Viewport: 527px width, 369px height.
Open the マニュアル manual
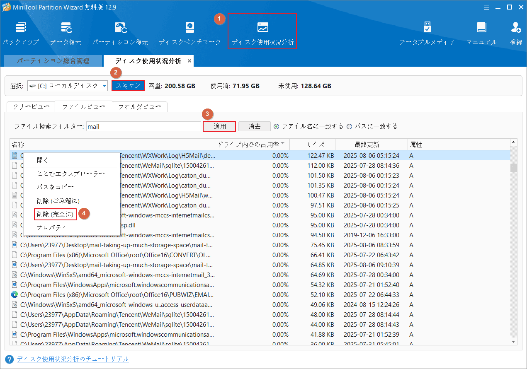tap(481, 34)
